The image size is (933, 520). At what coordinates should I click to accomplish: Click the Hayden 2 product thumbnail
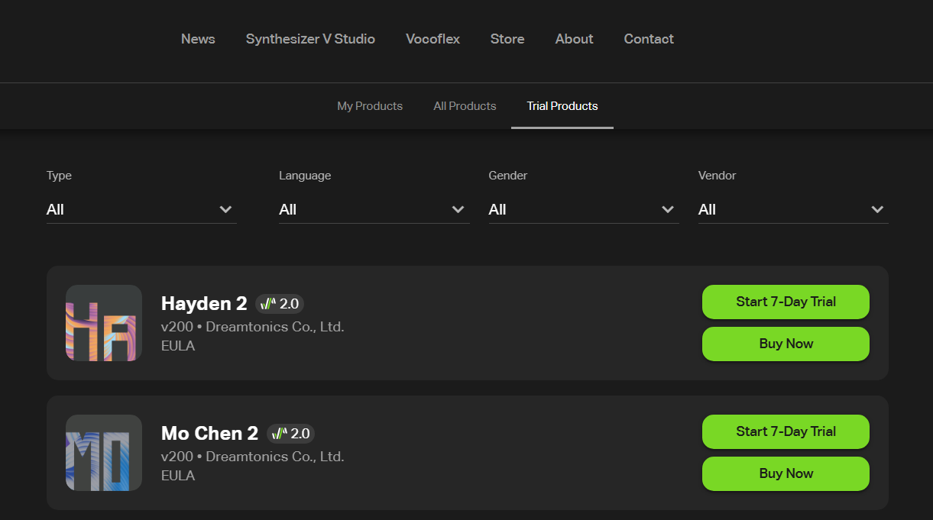[x=104, y=323]
